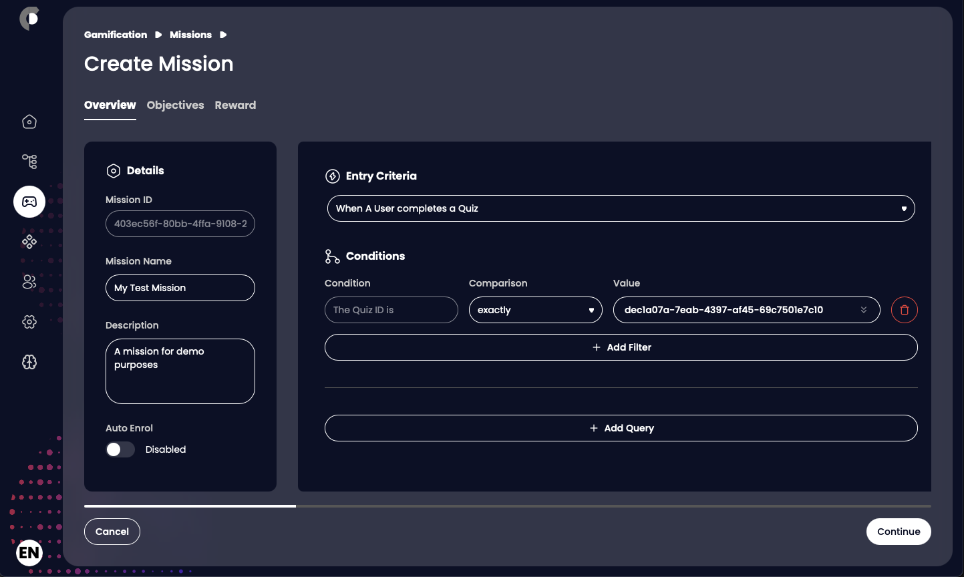Click the Quiz ID condition input field

pos(391,309)
